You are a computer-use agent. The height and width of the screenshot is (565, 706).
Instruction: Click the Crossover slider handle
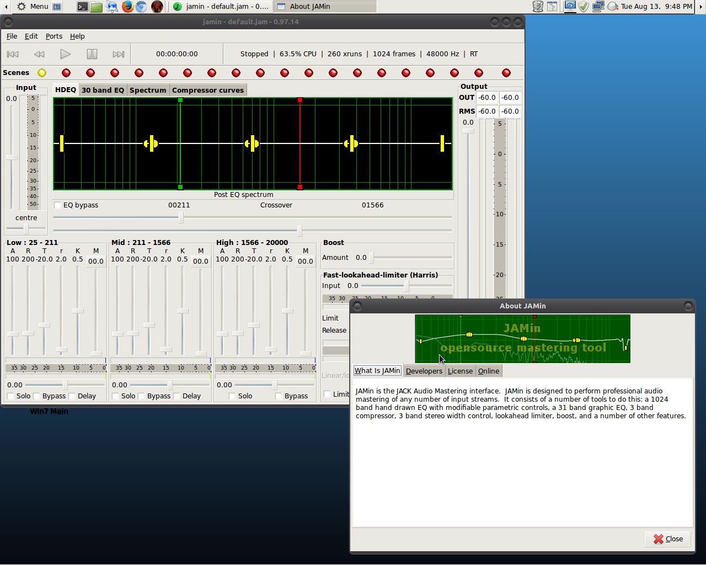[x=181, y=217]
